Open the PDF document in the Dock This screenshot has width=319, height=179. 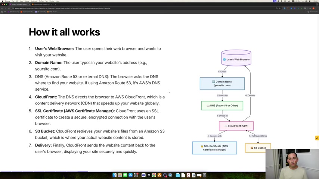188,175
